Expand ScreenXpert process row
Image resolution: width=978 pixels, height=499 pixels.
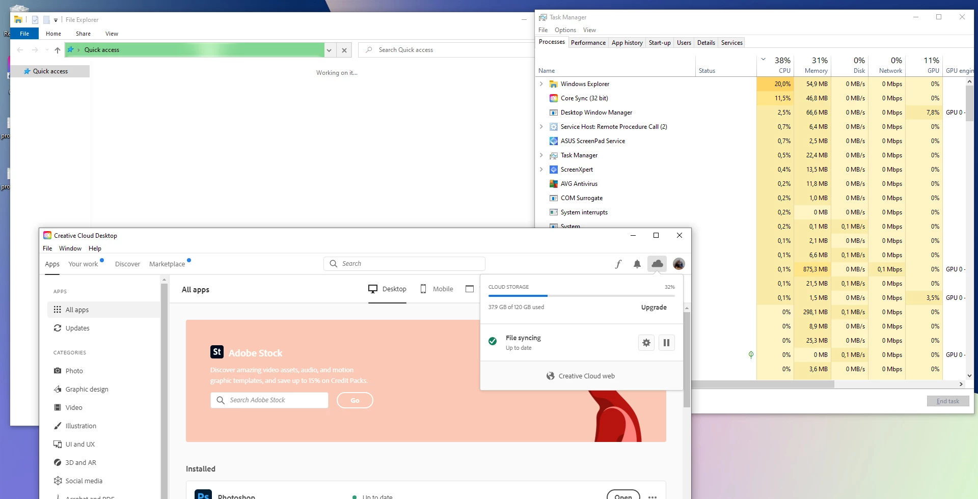(x=541, y=170)
